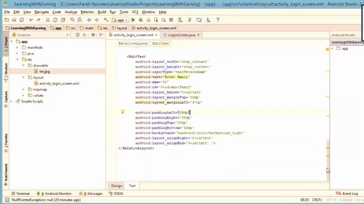This screenshot has width=364, height=204.
Task: Open the Refactor menu
Action: point(87,12)
